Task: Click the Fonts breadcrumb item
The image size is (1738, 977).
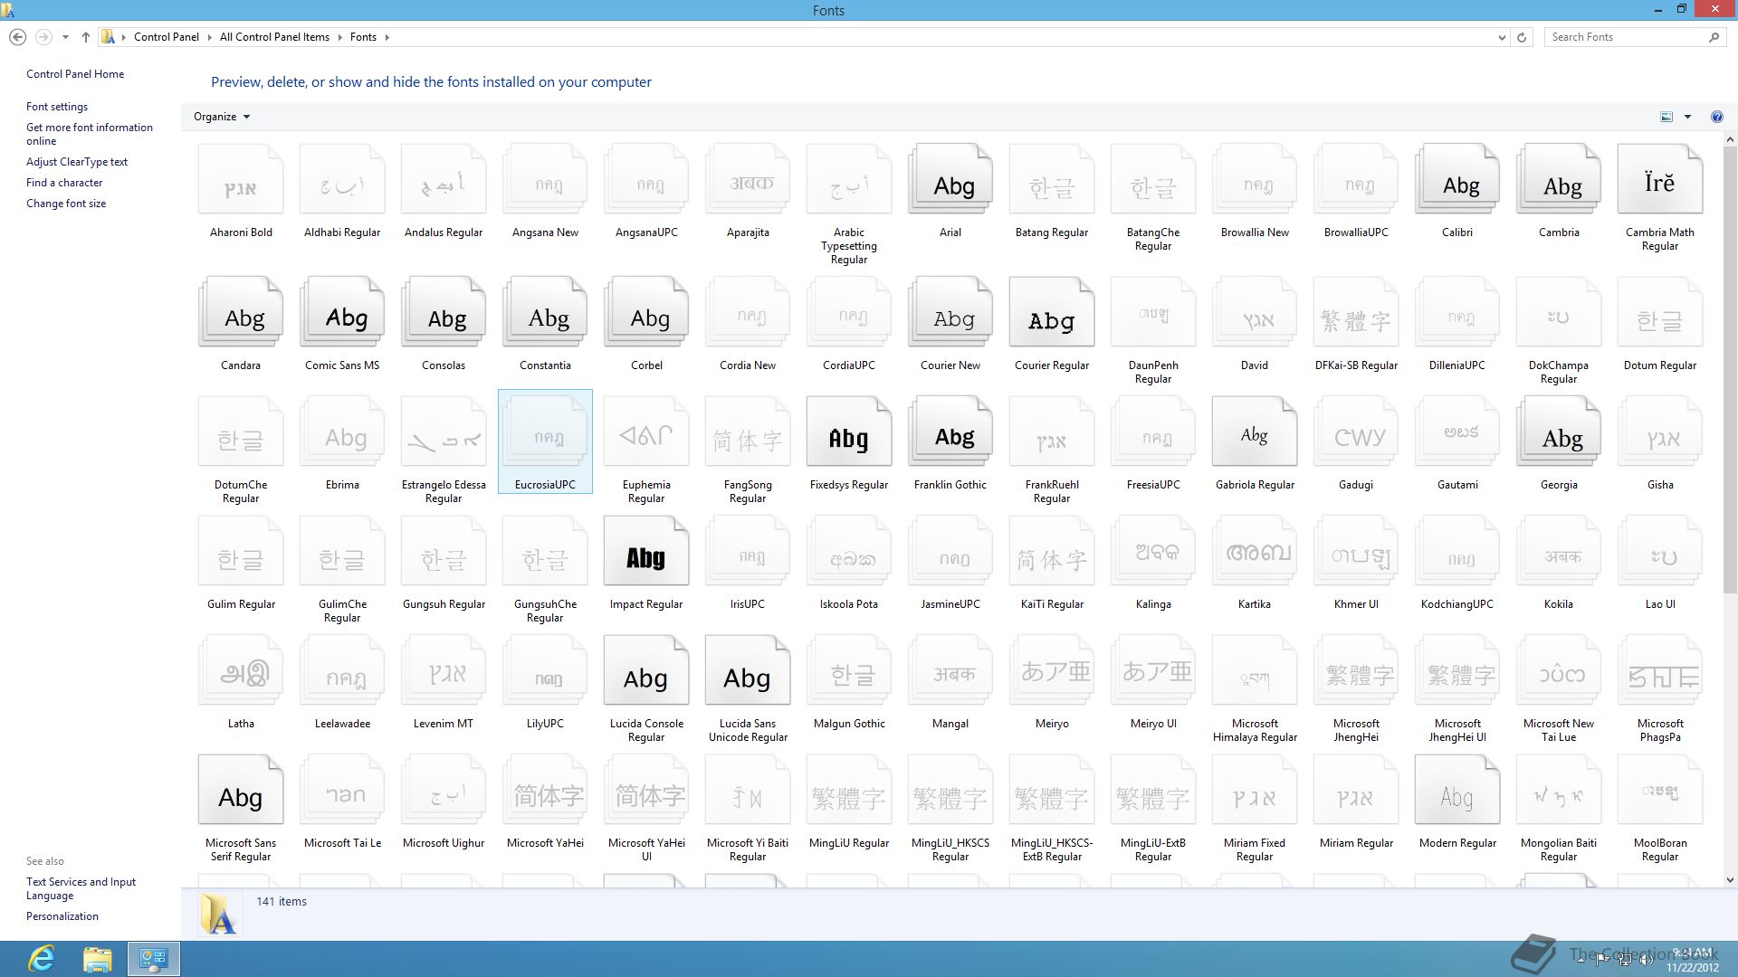Action: [x=363, y=37]
